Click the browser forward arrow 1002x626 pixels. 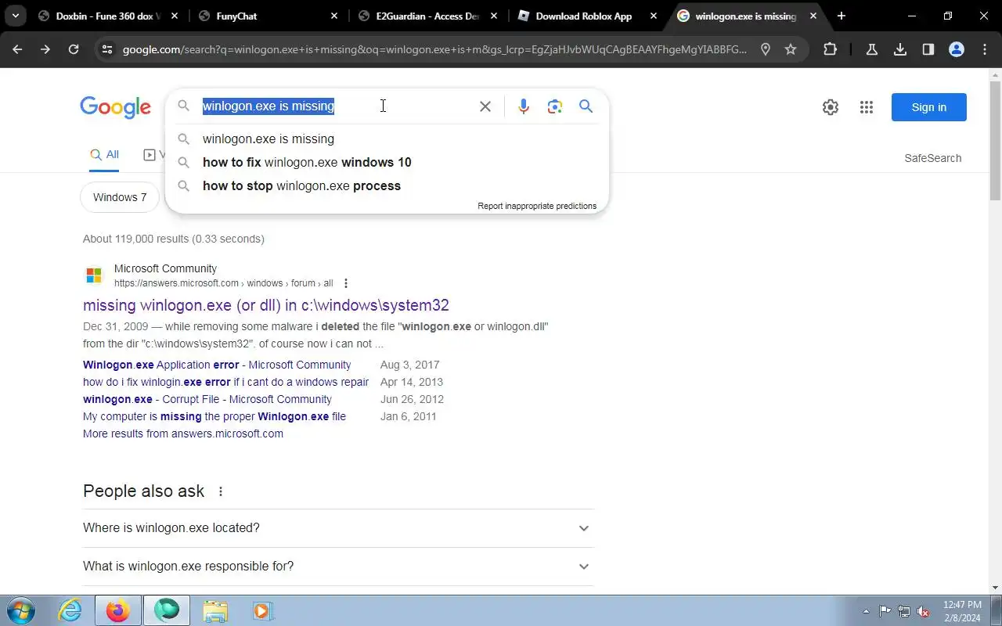point(45,49)
